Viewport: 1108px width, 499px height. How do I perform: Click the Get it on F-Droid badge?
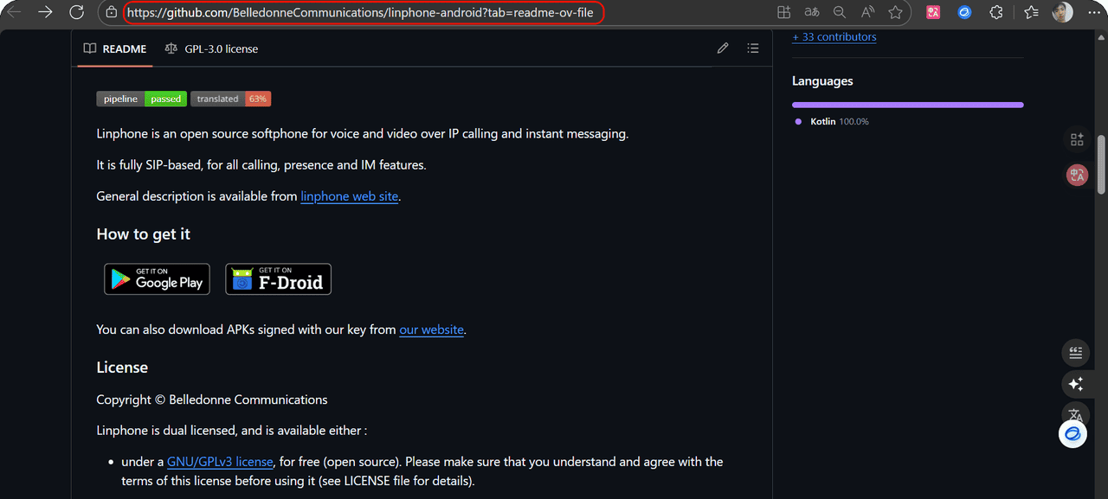pos(278,278)
